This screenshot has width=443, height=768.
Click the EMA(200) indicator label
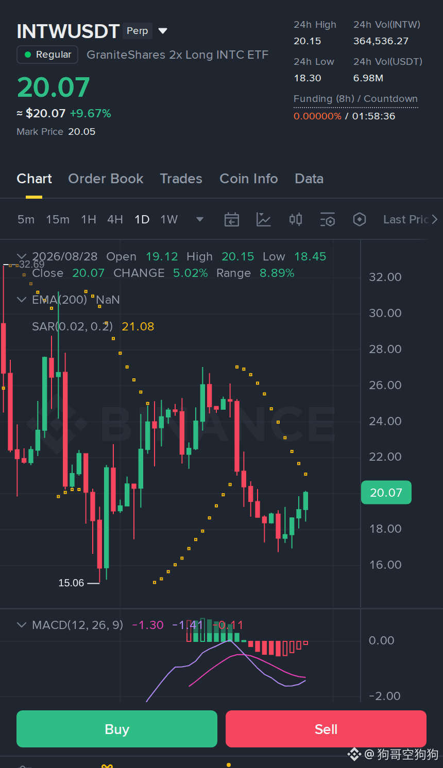[x=59, y=300]
